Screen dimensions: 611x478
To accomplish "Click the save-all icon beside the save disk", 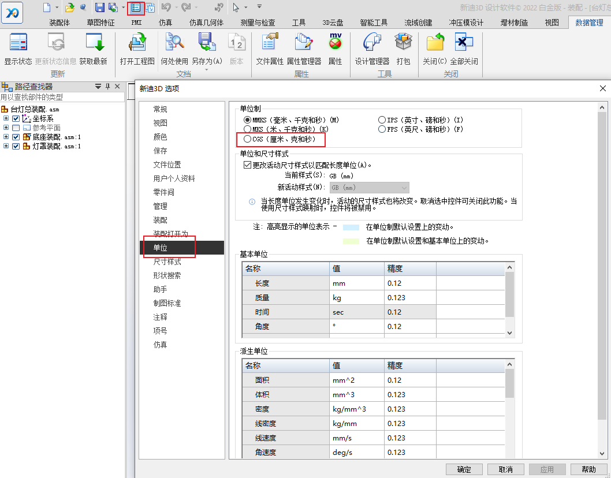I will tap(113, 8).
